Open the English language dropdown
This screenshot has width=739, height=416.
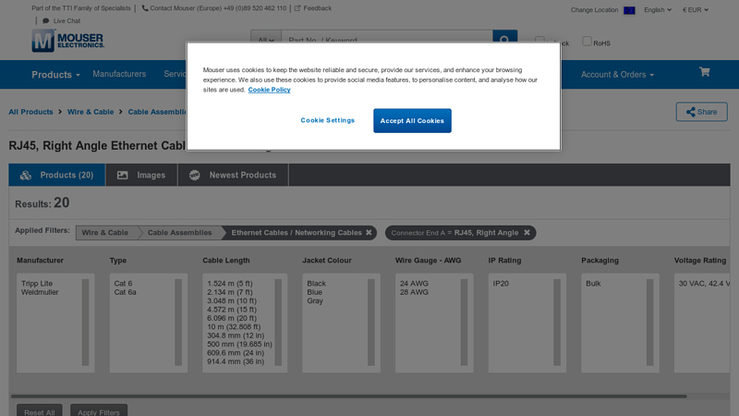point(658,10)
